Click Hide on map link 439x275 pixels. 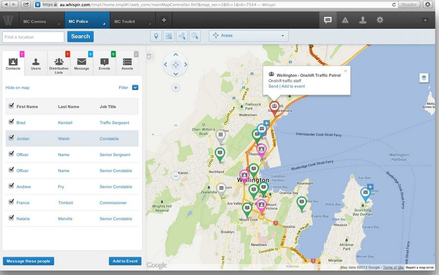tap(17, 88)
